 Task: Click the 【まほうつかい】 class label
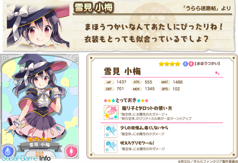(207, 64)
